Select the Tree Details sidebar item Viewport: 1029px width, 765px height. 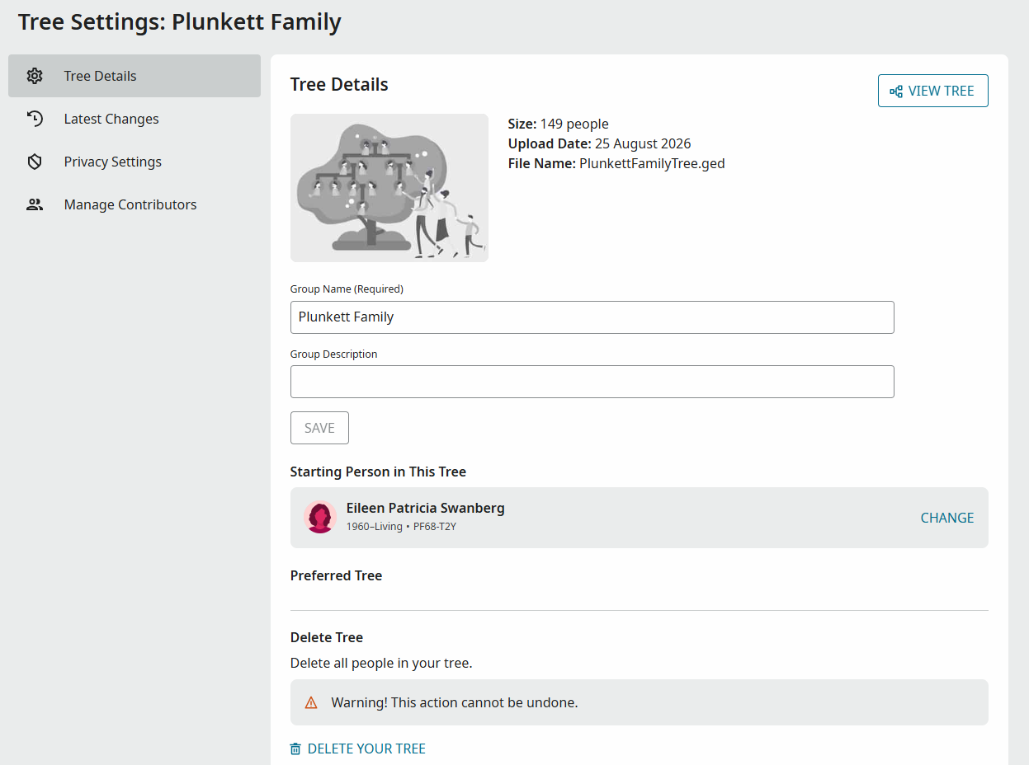coord(135,76)
